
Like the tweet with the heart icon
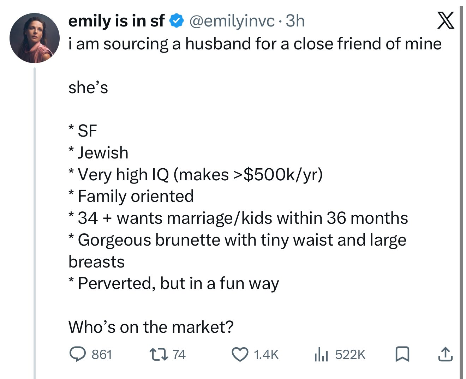[x=240, y=354]
